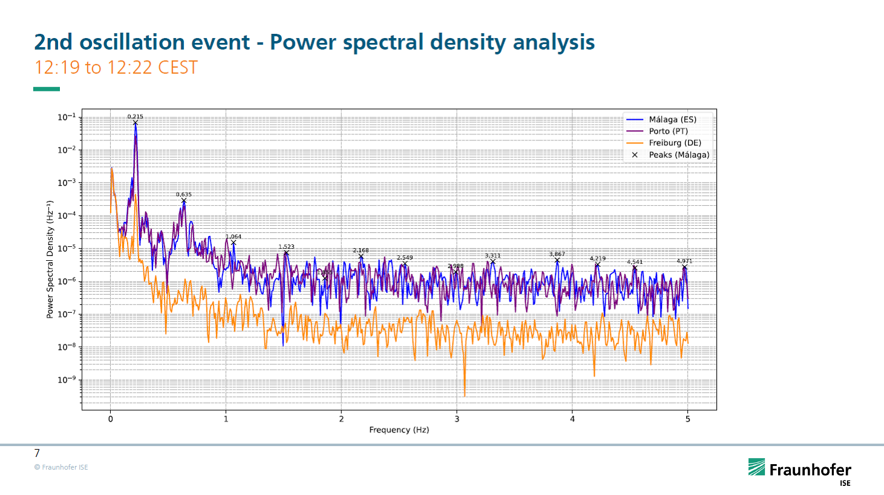Click the slide title about power spectral density

(x=314, y=42)
